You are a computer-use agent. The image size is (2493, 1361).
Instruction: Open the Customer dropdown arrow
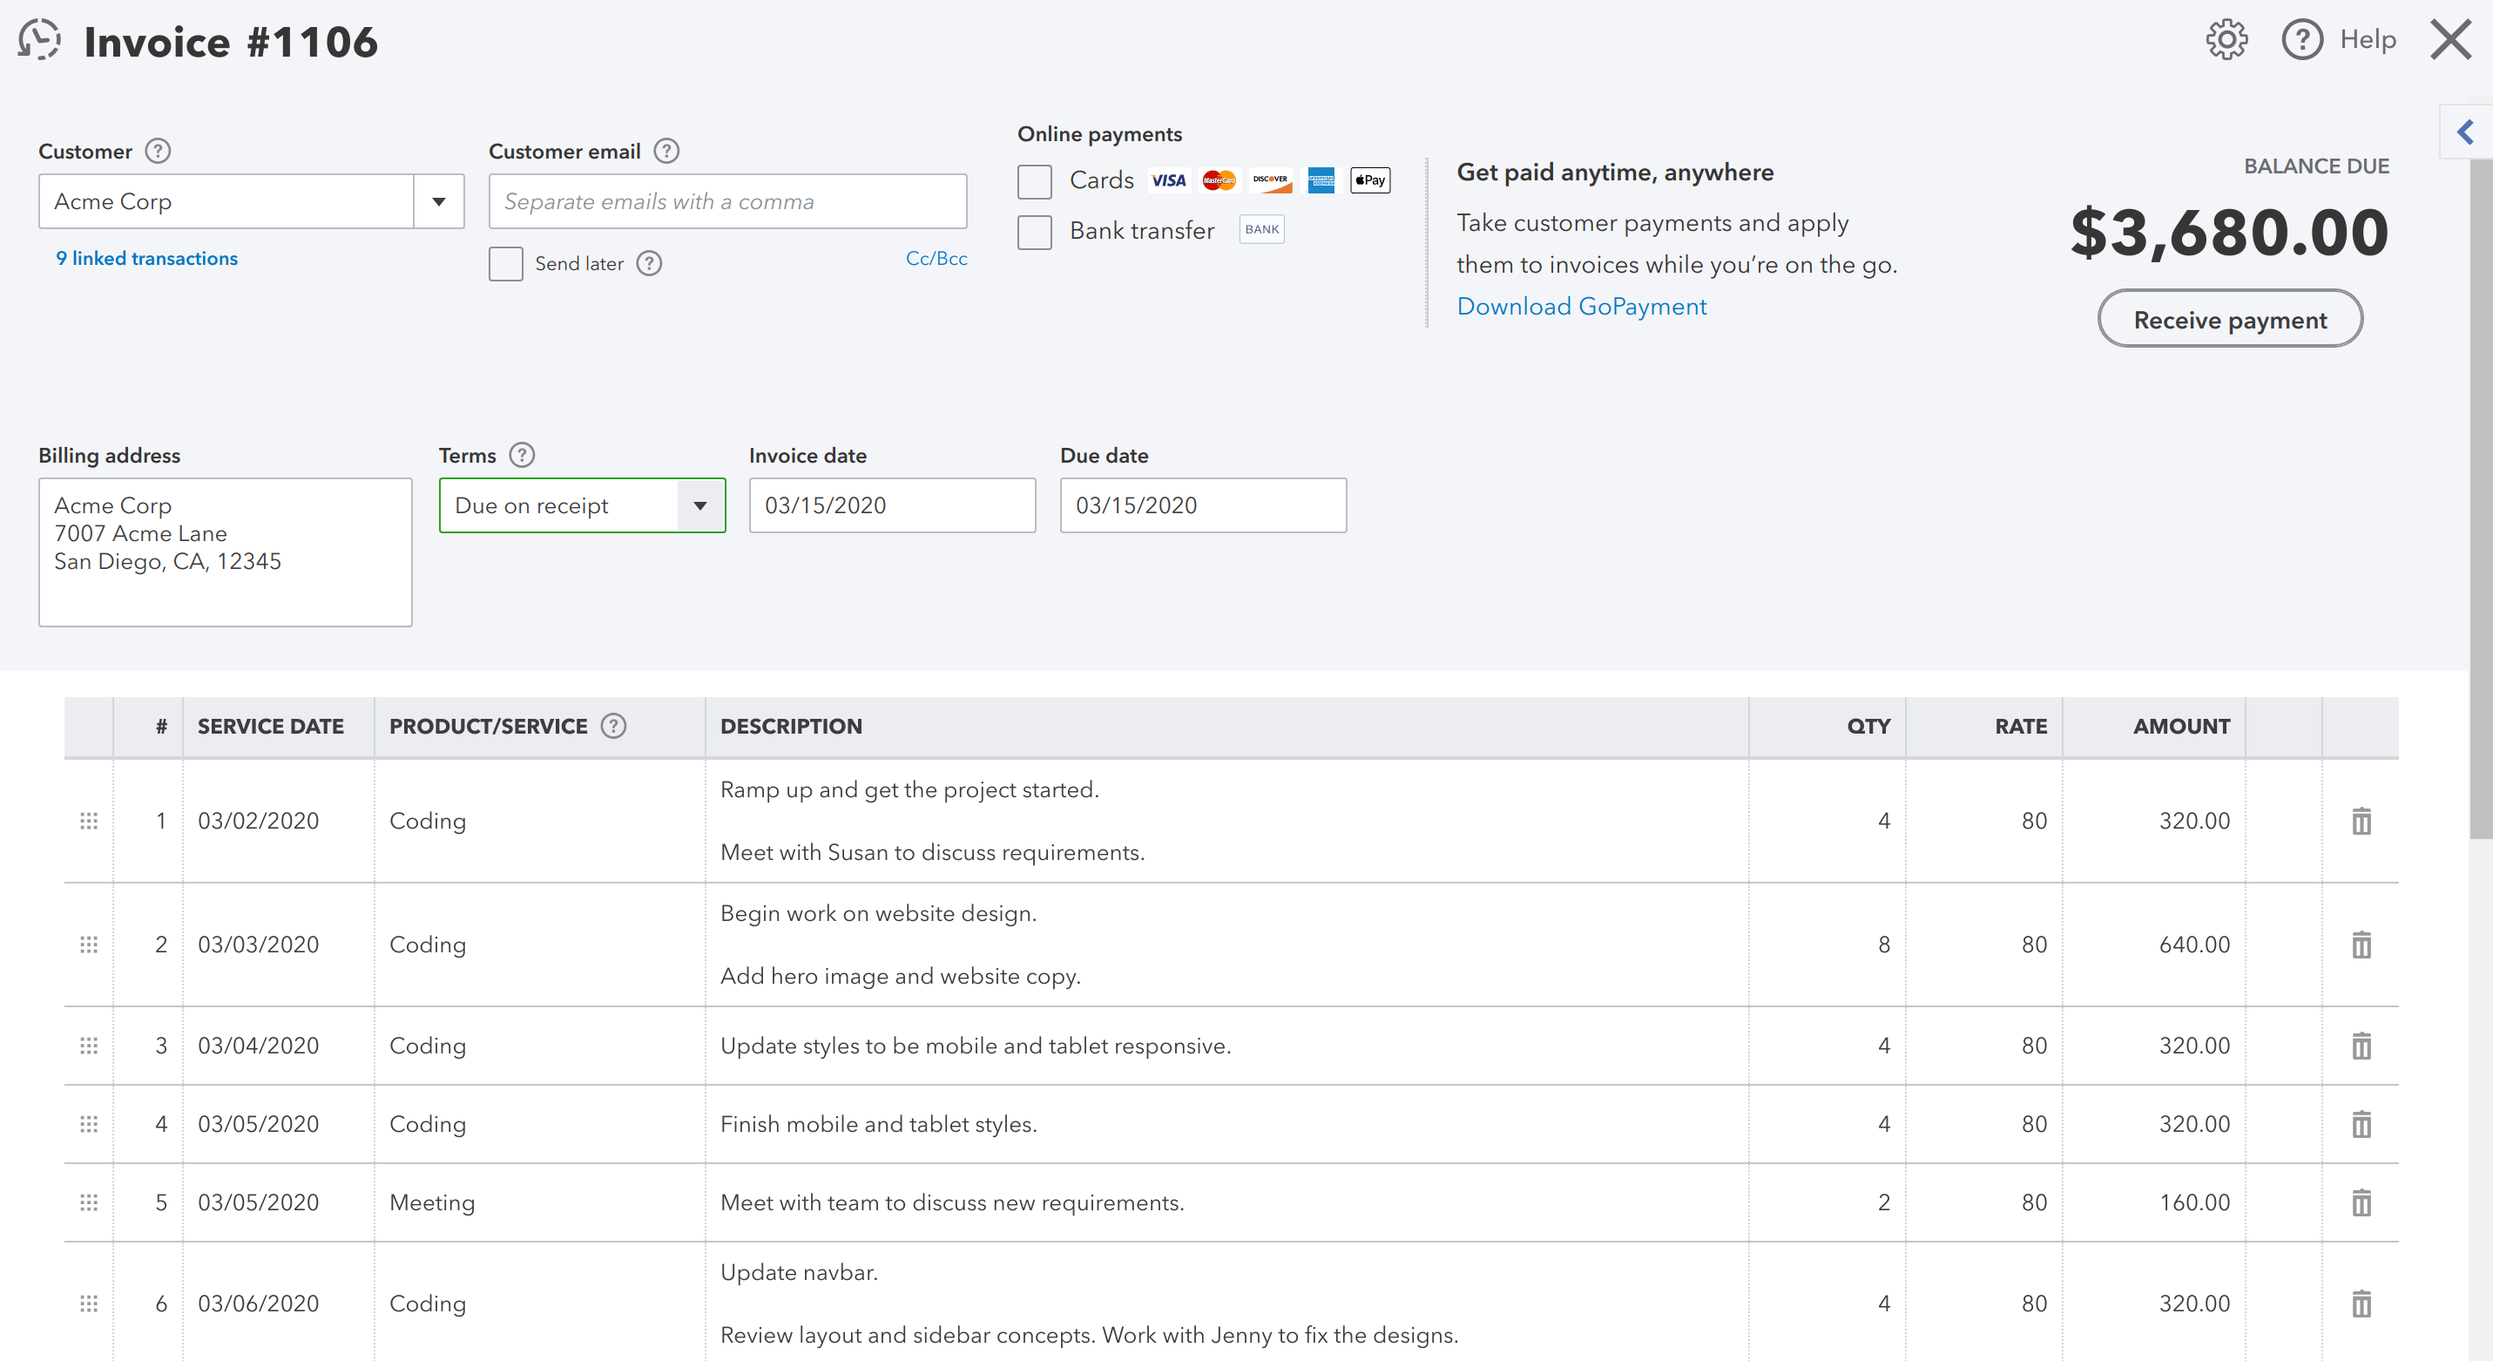[x=438, y=200]
